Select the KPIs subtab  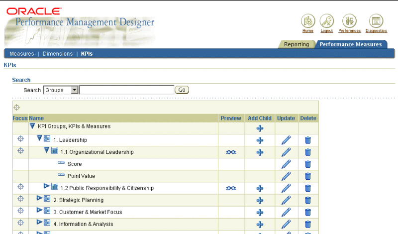(87, 54)
